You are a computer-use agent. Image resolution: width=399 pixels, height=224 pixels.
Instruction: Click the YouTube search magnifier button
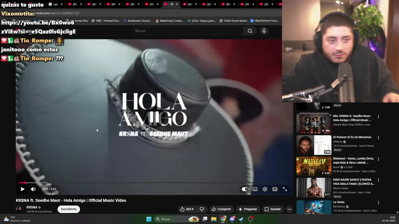pos(250,31)
